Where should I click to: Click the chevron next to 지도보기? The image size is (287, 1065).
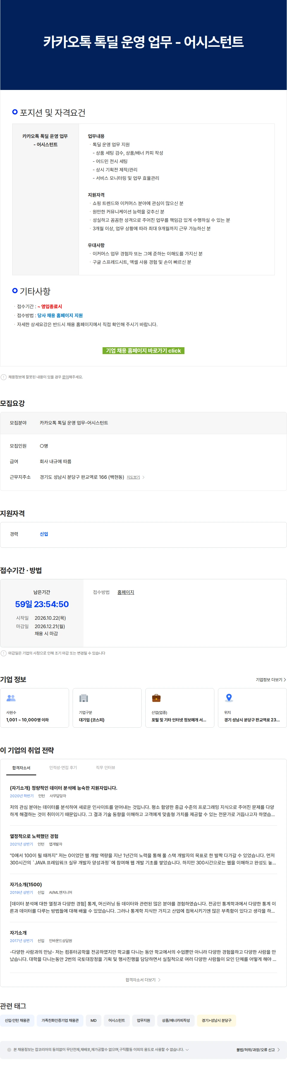(143, 477)
